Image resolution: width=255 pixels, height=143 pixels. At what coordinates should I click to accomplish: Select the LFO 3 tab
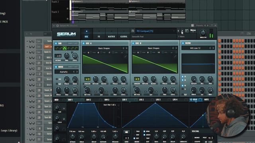coord(158,100)
